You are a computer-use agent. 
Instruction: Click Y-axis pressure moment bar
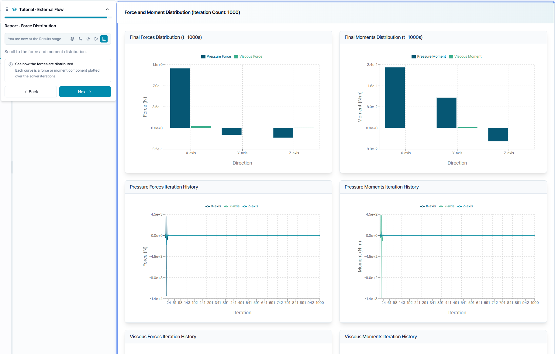[446, 113]
